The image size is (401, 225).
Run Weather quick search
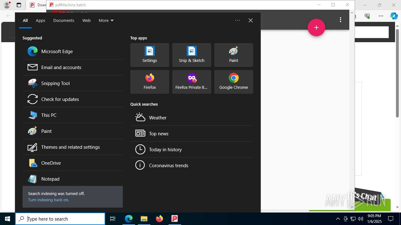(192, 117)
